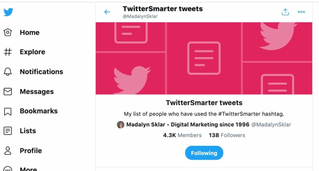Click the Messages envelope icon
Screen dimensions: 319x171
(x=8, y=91)
